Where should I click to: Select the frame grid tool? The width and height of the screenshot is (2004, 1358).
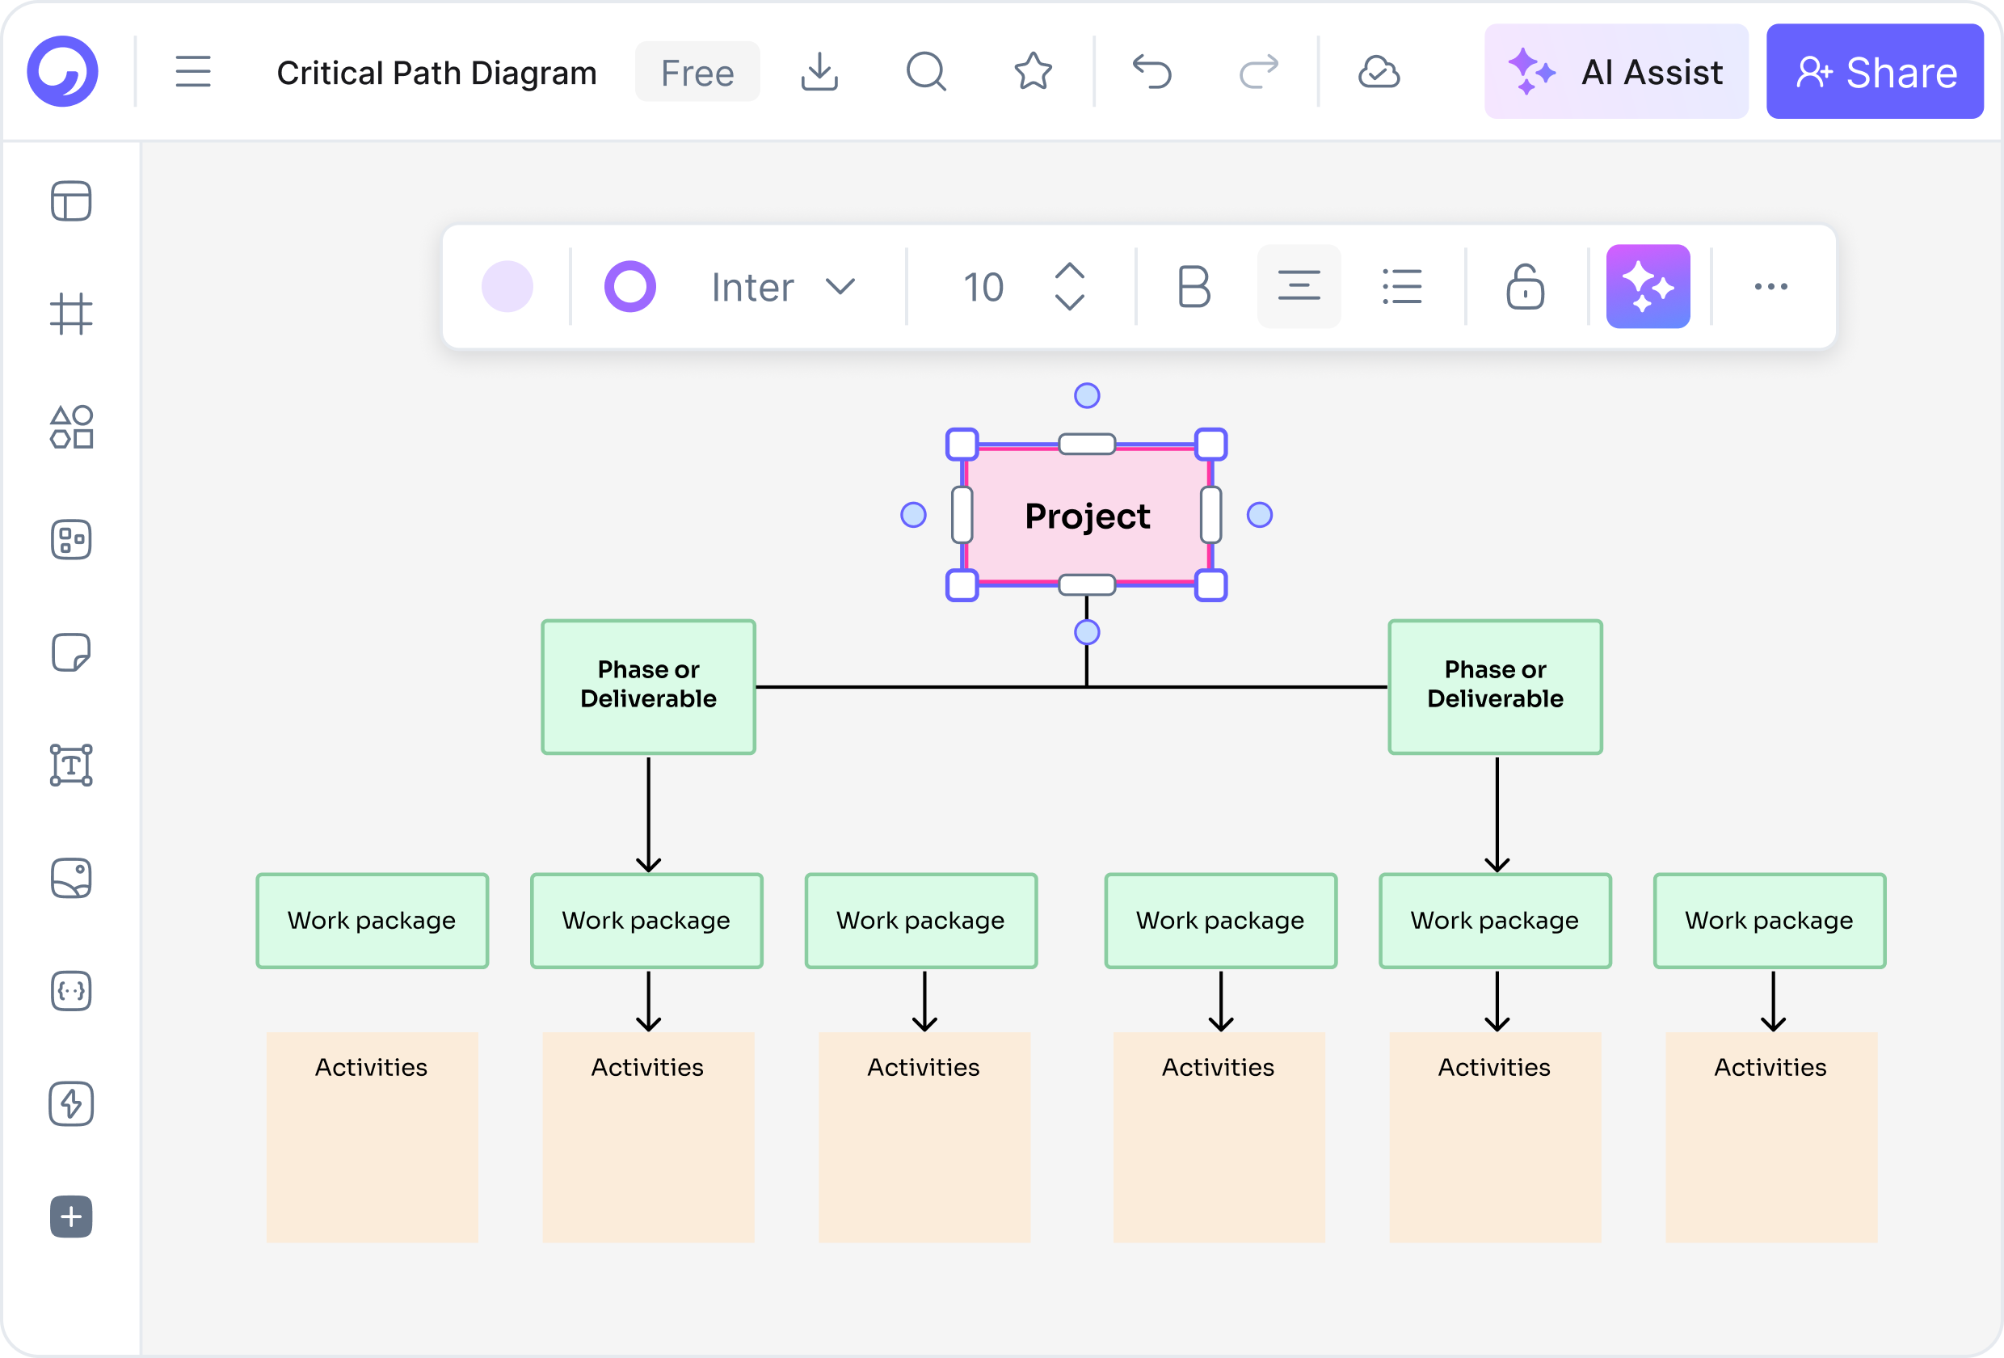pos(72,314)
